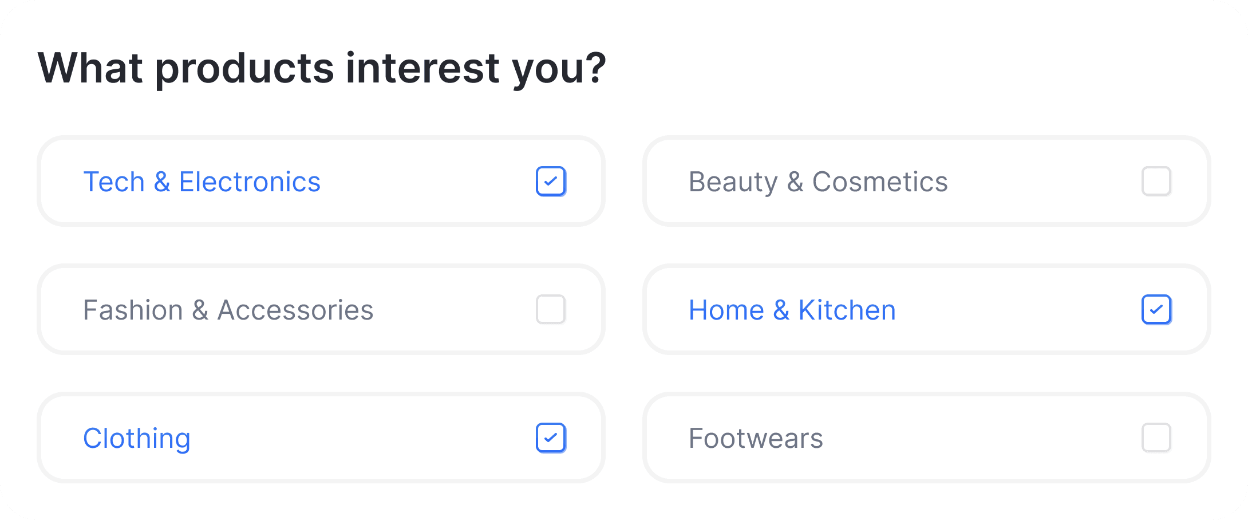Screen dimensions: 1248x520
Task: Select the Fashion & Accessories label text
Action: tap(228, 310)
